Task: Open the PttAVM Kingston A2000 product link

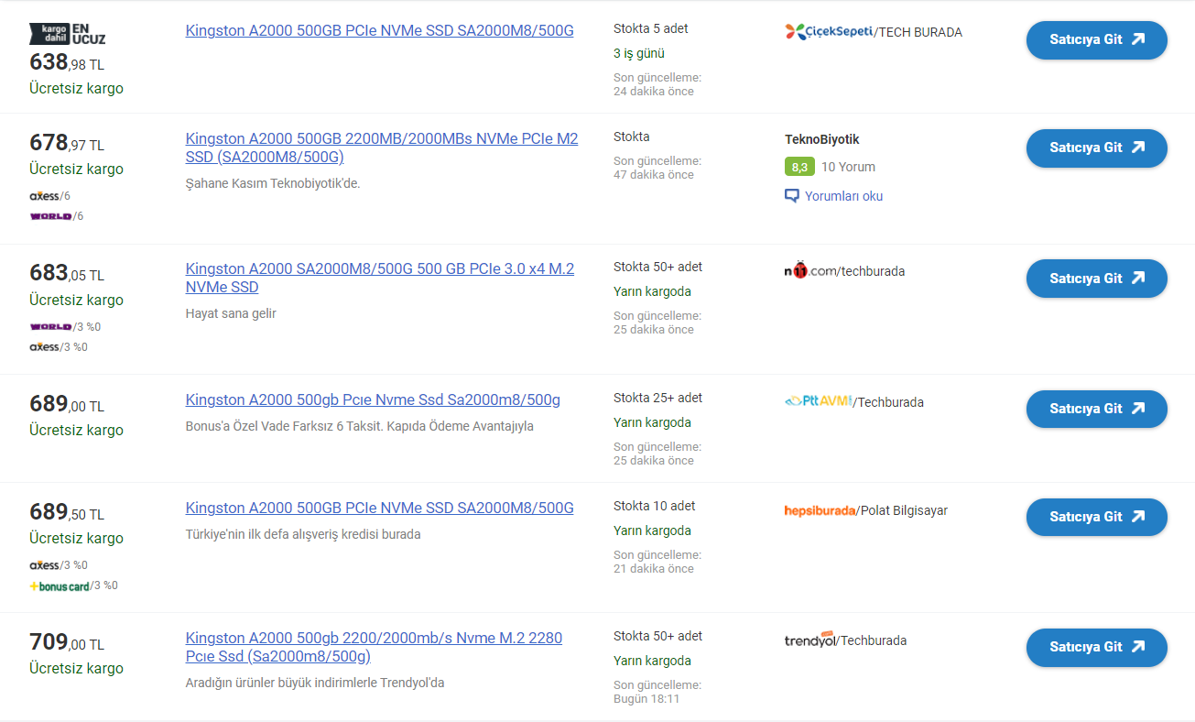Action: (x=373, y=399)
